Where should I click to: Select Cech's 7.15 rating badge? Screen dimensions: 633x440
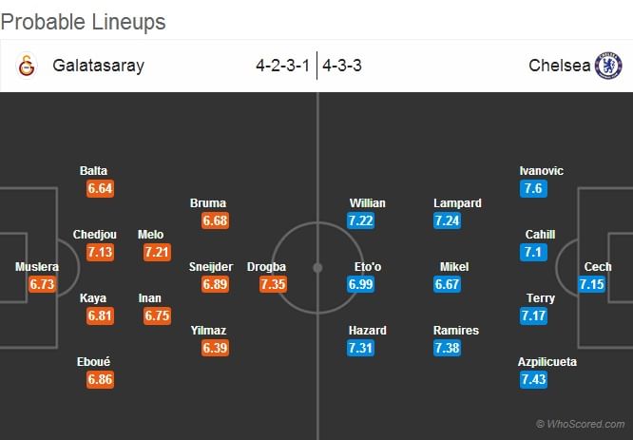click(x=592, y=284)
